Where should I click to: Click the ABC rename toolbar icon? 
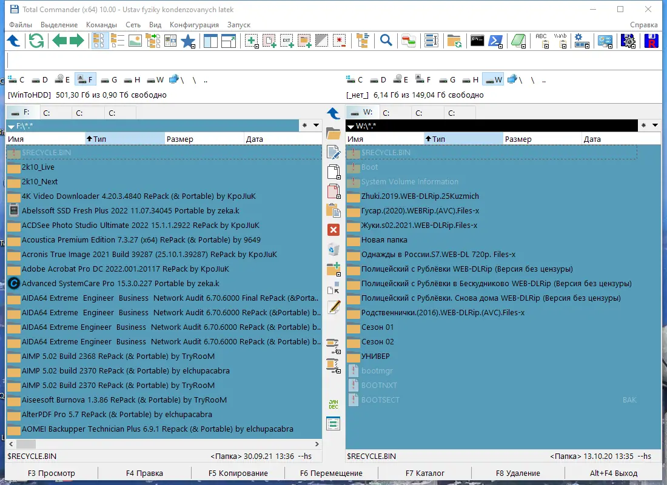[x=542, y=41]
